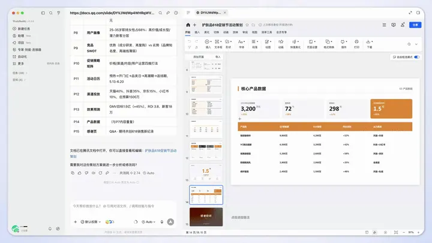This screenshot has height=243, width=432.
Task: Collapse the ribbon with the chevron
Action: (x=416, y=44)
